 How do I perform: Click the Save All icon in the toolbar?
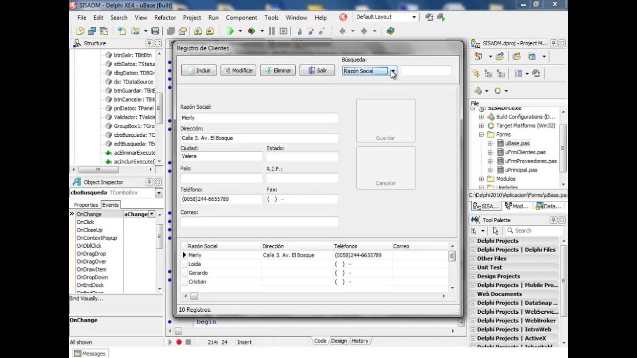pos(171,31)
